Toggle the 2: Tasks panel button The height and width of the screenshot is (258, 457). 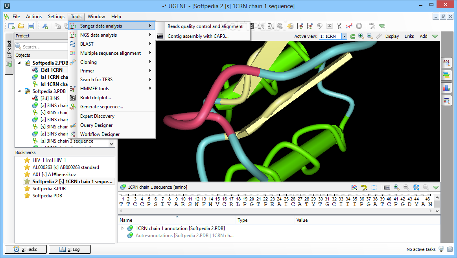26,249
